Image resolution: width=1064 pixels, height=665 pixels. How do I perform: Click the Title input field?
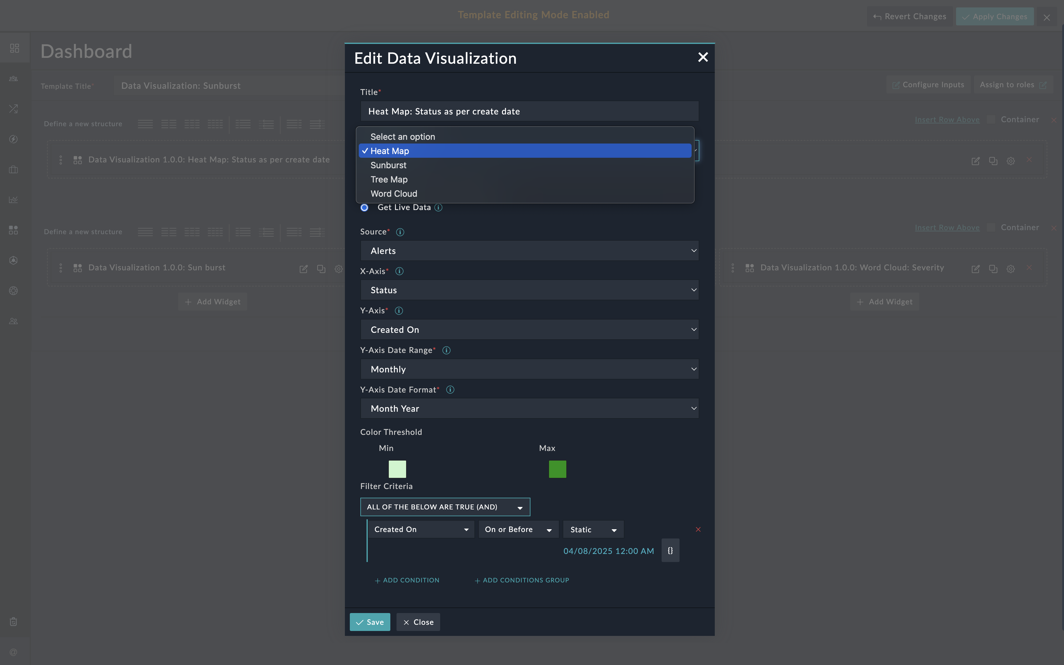[x=529, y=111]
